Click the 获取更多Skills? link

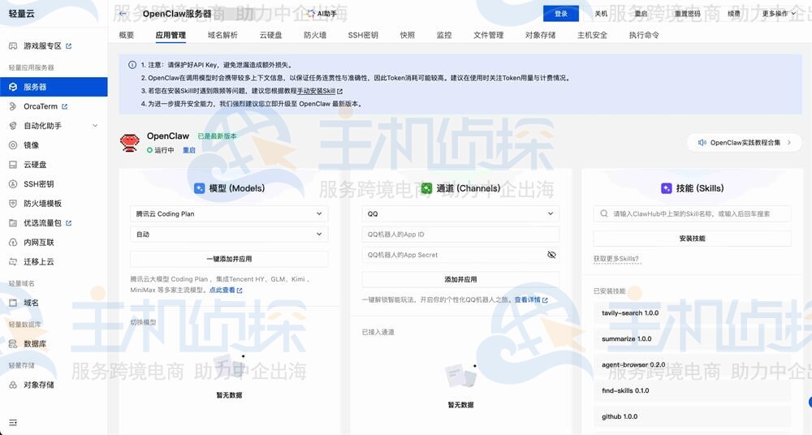click(616, 259)
